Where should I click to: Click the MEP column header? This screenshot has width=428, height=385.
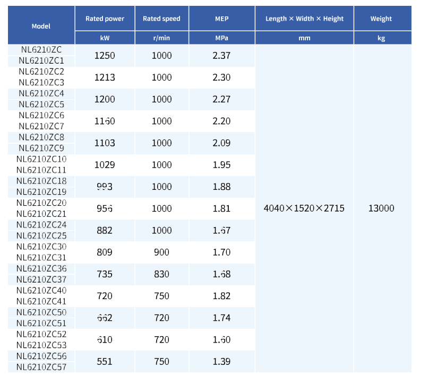pos(221,19)
